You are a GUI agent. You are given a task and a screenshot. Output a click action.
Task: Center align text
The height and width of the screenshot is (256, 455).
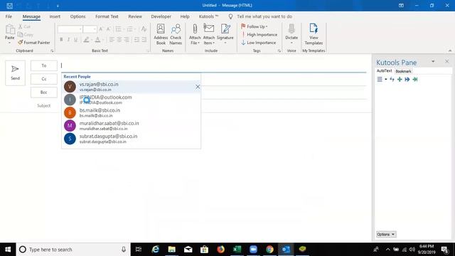pyautogui.click(x=119, y=40)
